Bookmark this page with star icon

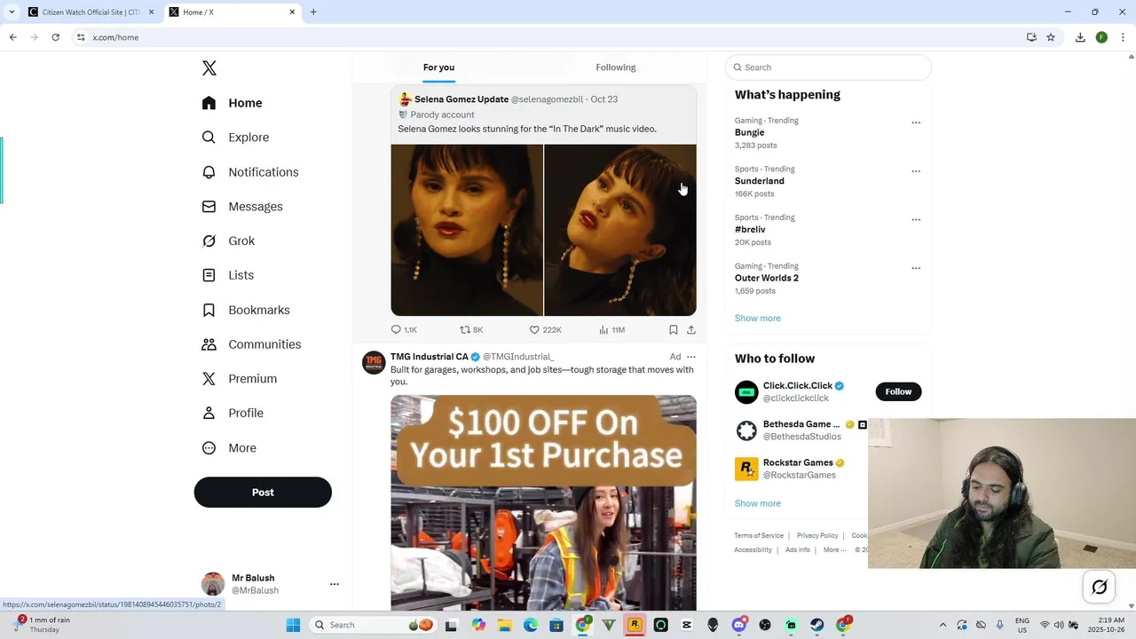coord(1051,37)
